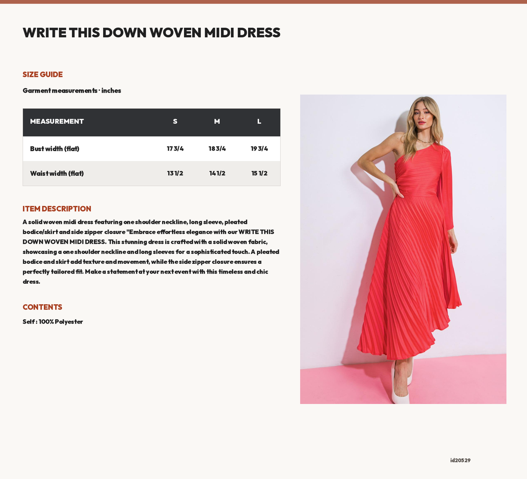Image resolution: width=527 pixels, height=479 pixels.
Task: Click the CONTENTS heading
Action: [x=43, y=307]
